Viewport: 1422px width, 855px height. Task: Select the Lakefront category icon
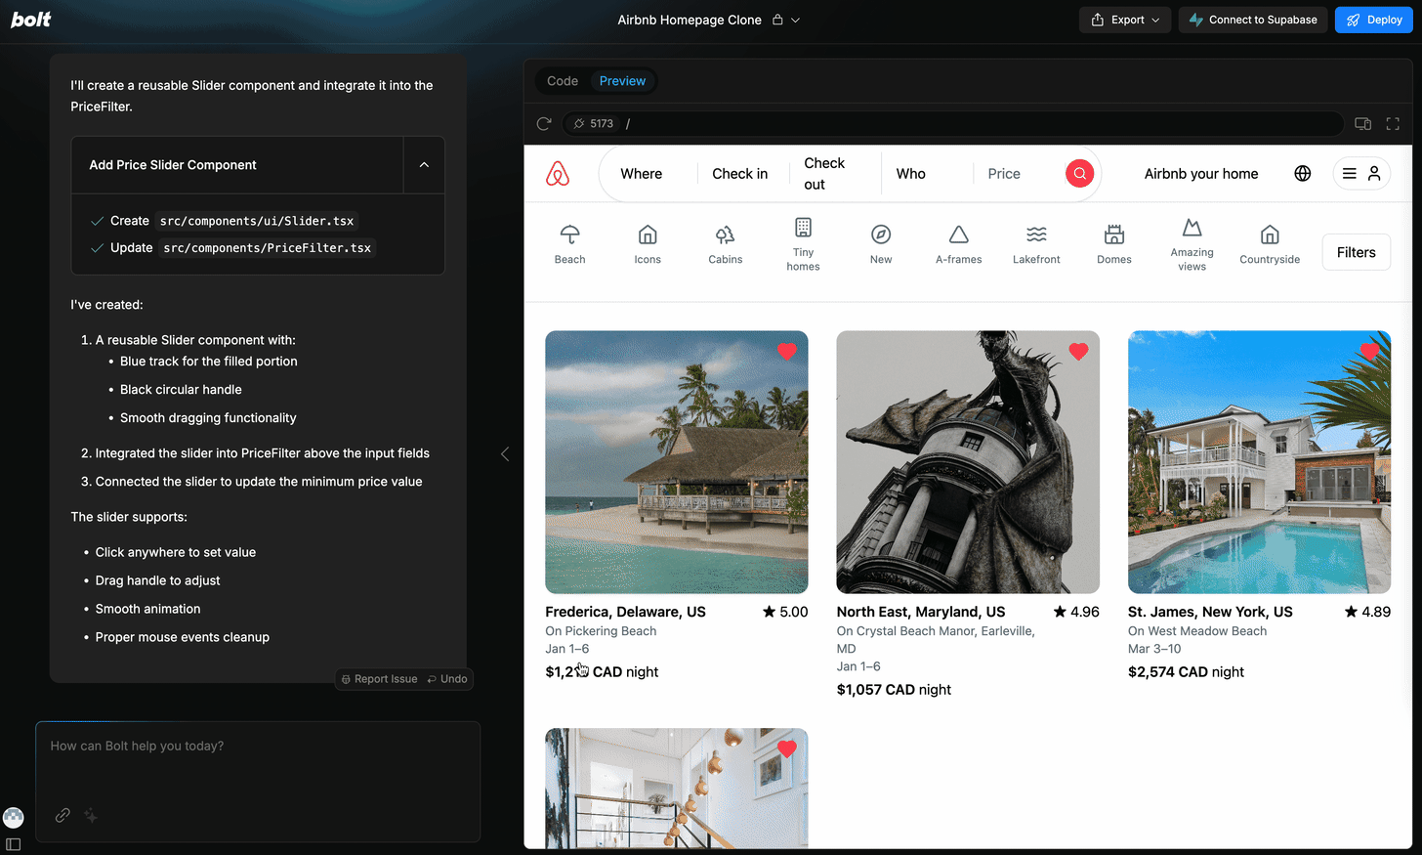point(1036,235)
